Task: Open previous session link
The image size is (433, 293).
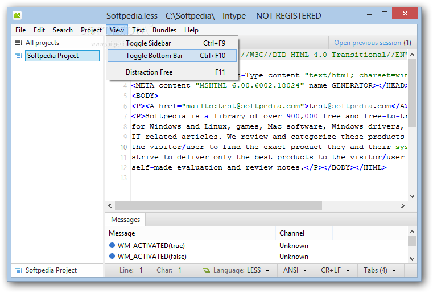Action: pyautogui.click(x=367, y=43)
